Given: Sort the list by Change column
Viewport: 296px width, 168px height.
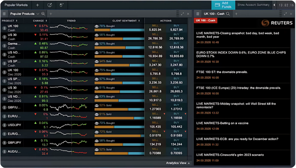Looking at the screenshot, I should point(40,21).
